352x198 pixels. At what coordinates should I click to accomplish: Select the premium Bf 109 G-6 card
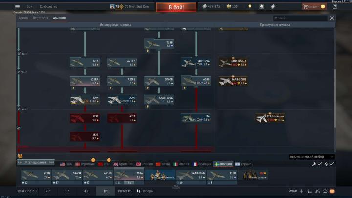[x=233, y=63]
